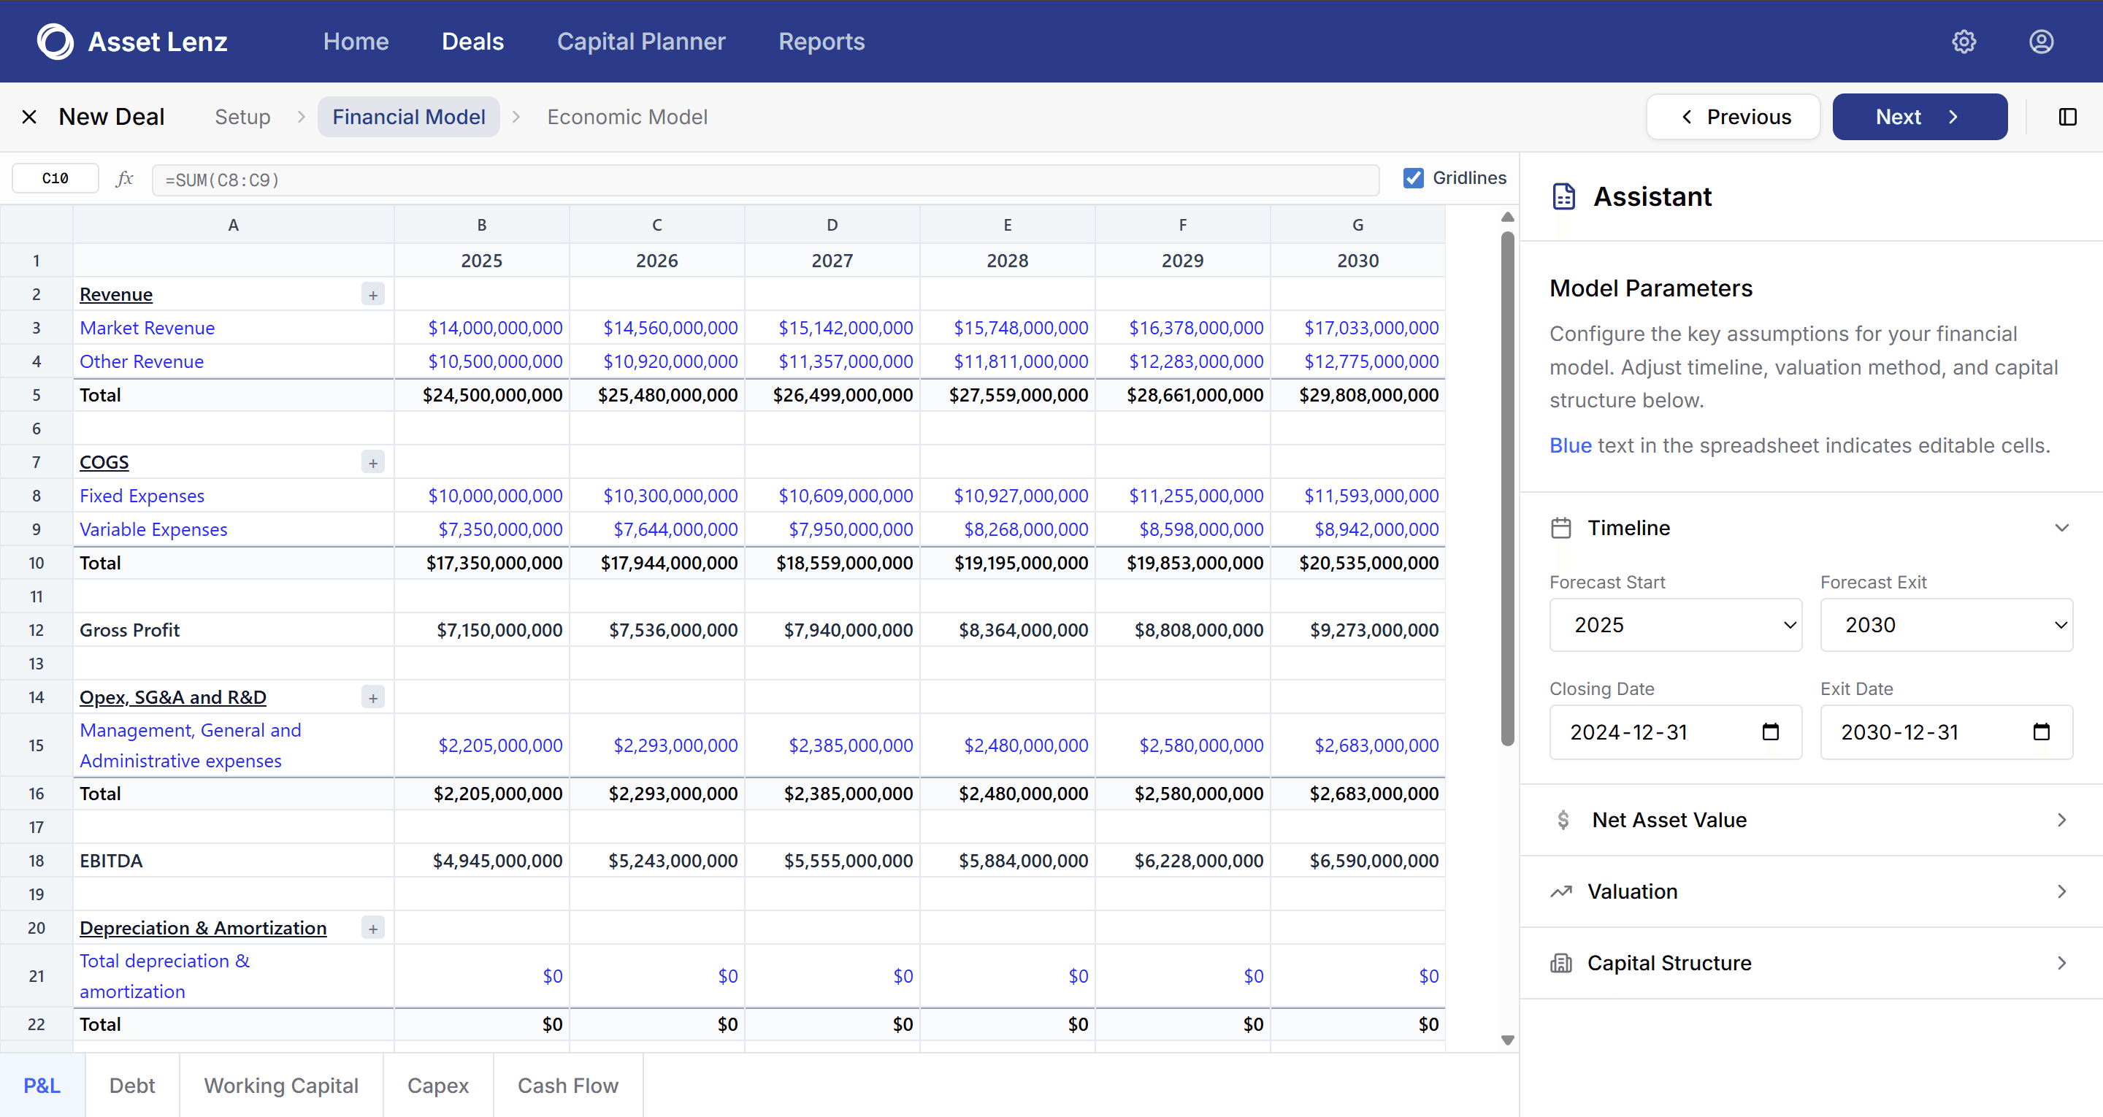Open the Forecast Exit dropdown
Viewport: 2103px width, 1117px height.
coord(1946,625)
